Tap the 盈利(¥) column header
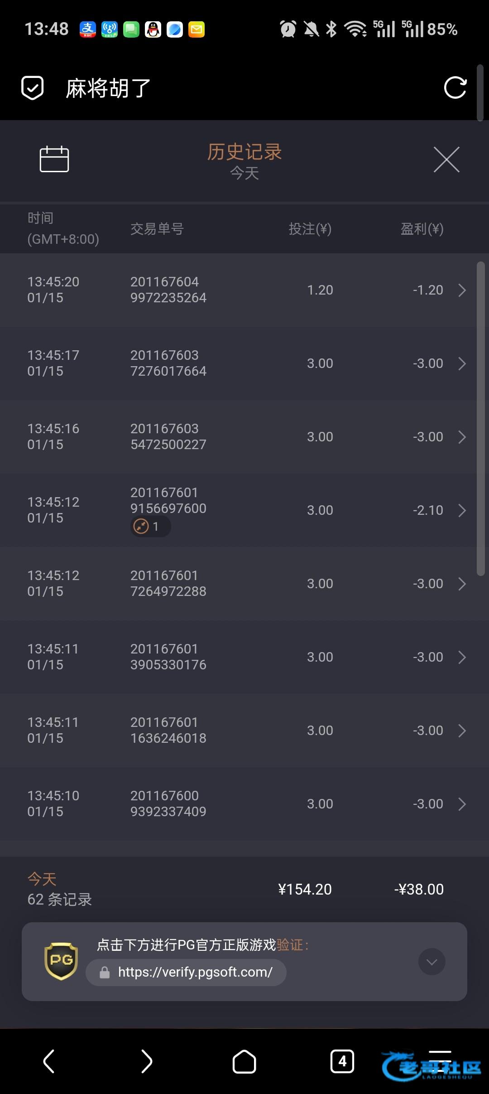489x1094 pixels. tap(422, 229)
